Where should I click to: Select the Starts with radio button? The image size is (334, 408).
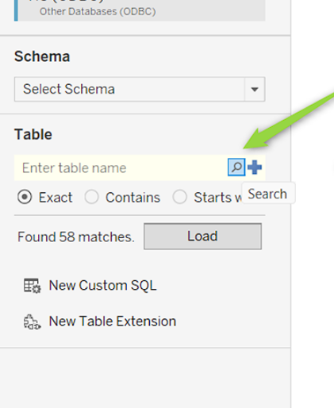pyautogui.click(x=179, y=197)
